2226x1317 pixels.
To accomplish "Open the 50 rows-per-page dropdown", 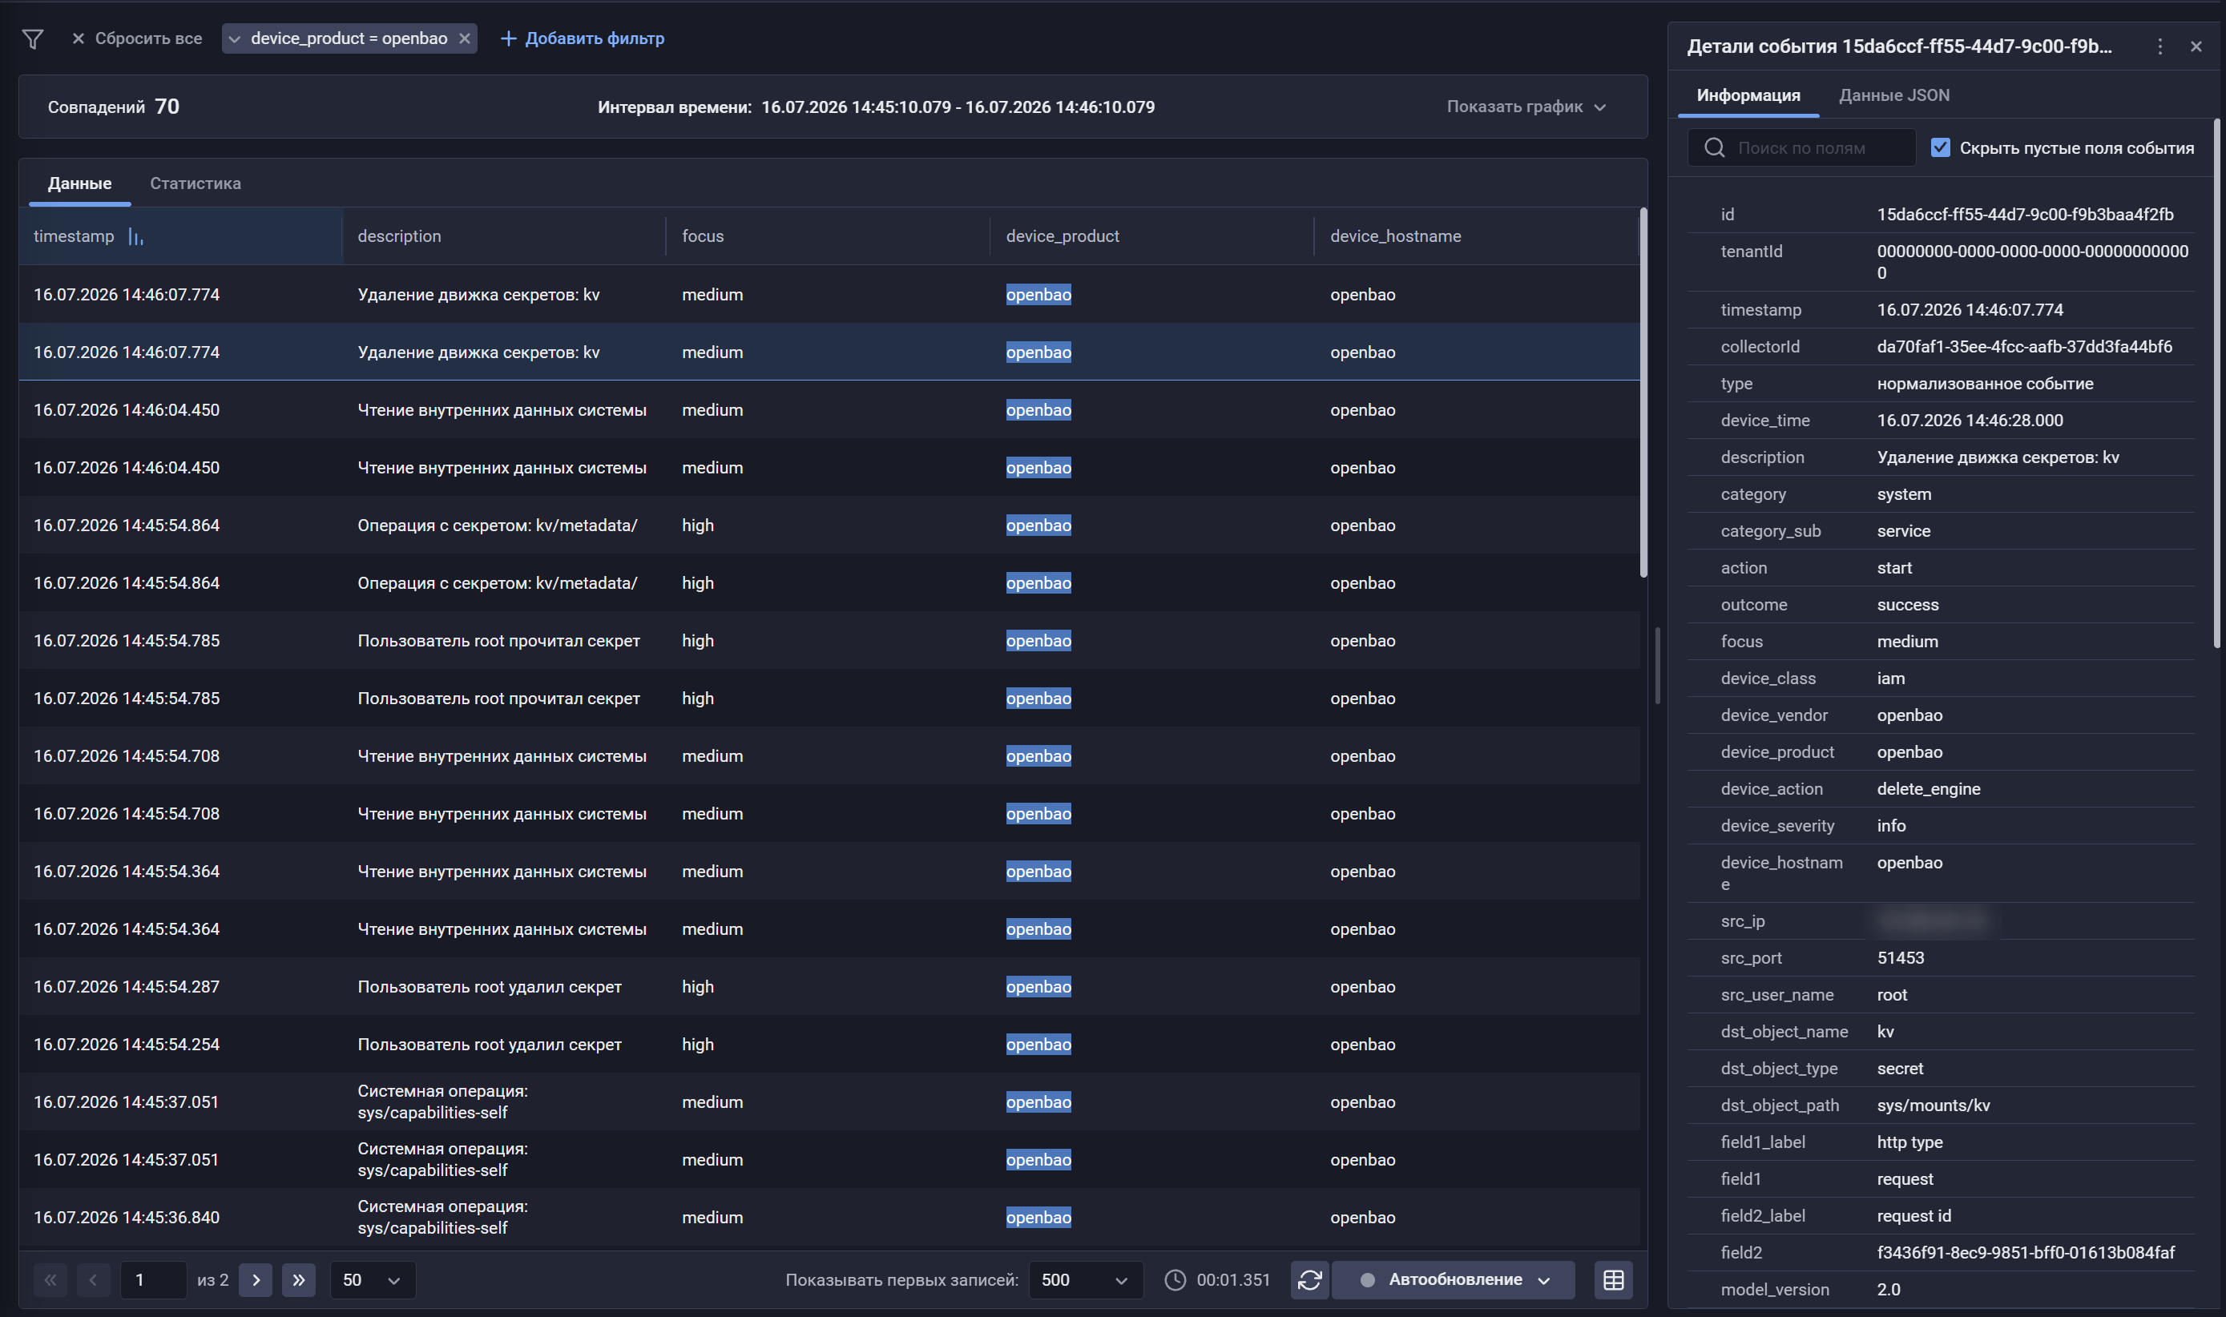I will [372, 1279].
